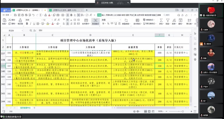
Task: Toggle Bold formatting in font group
Action: (27, 24)
